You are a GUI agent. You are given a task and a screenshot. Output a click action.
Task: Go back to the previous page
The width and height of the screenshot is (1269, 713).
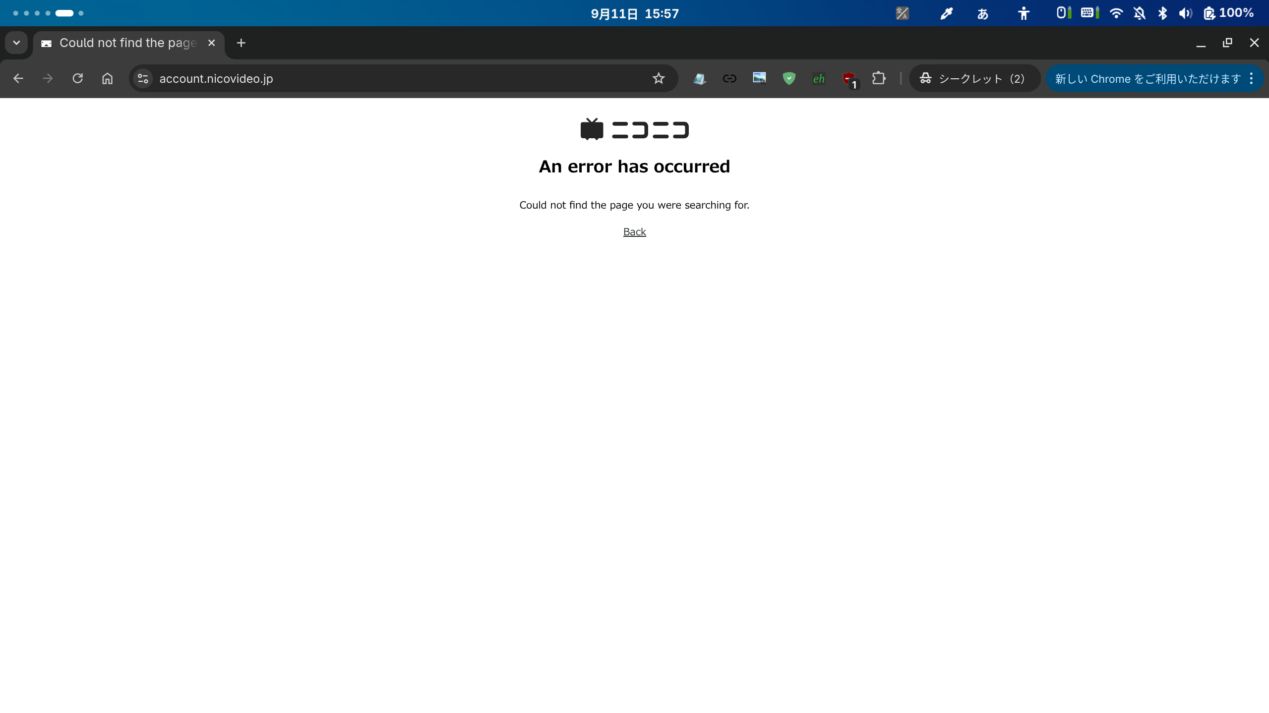coord(18,78)
